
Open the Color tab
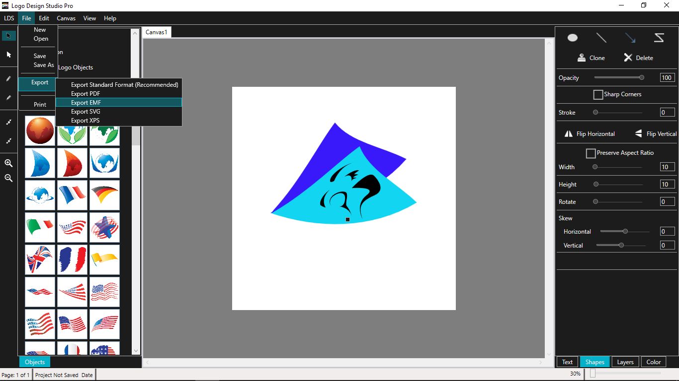tap(653, 362)
